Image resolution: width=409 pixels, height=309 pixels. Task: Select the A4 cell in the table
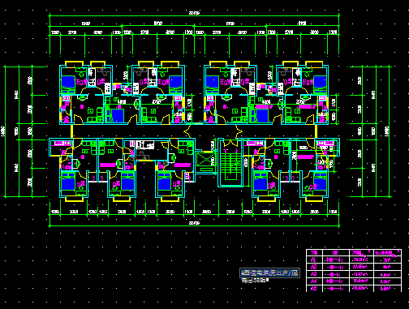pos(314,281)
